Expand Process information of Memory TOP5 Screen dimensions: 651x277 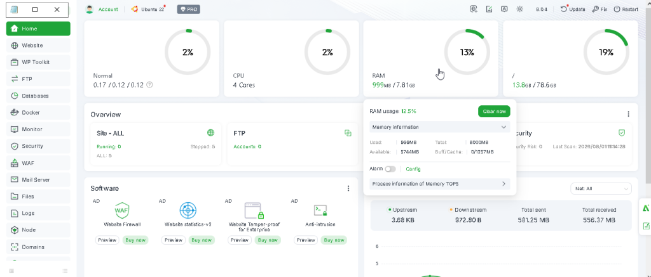point(440,184)
